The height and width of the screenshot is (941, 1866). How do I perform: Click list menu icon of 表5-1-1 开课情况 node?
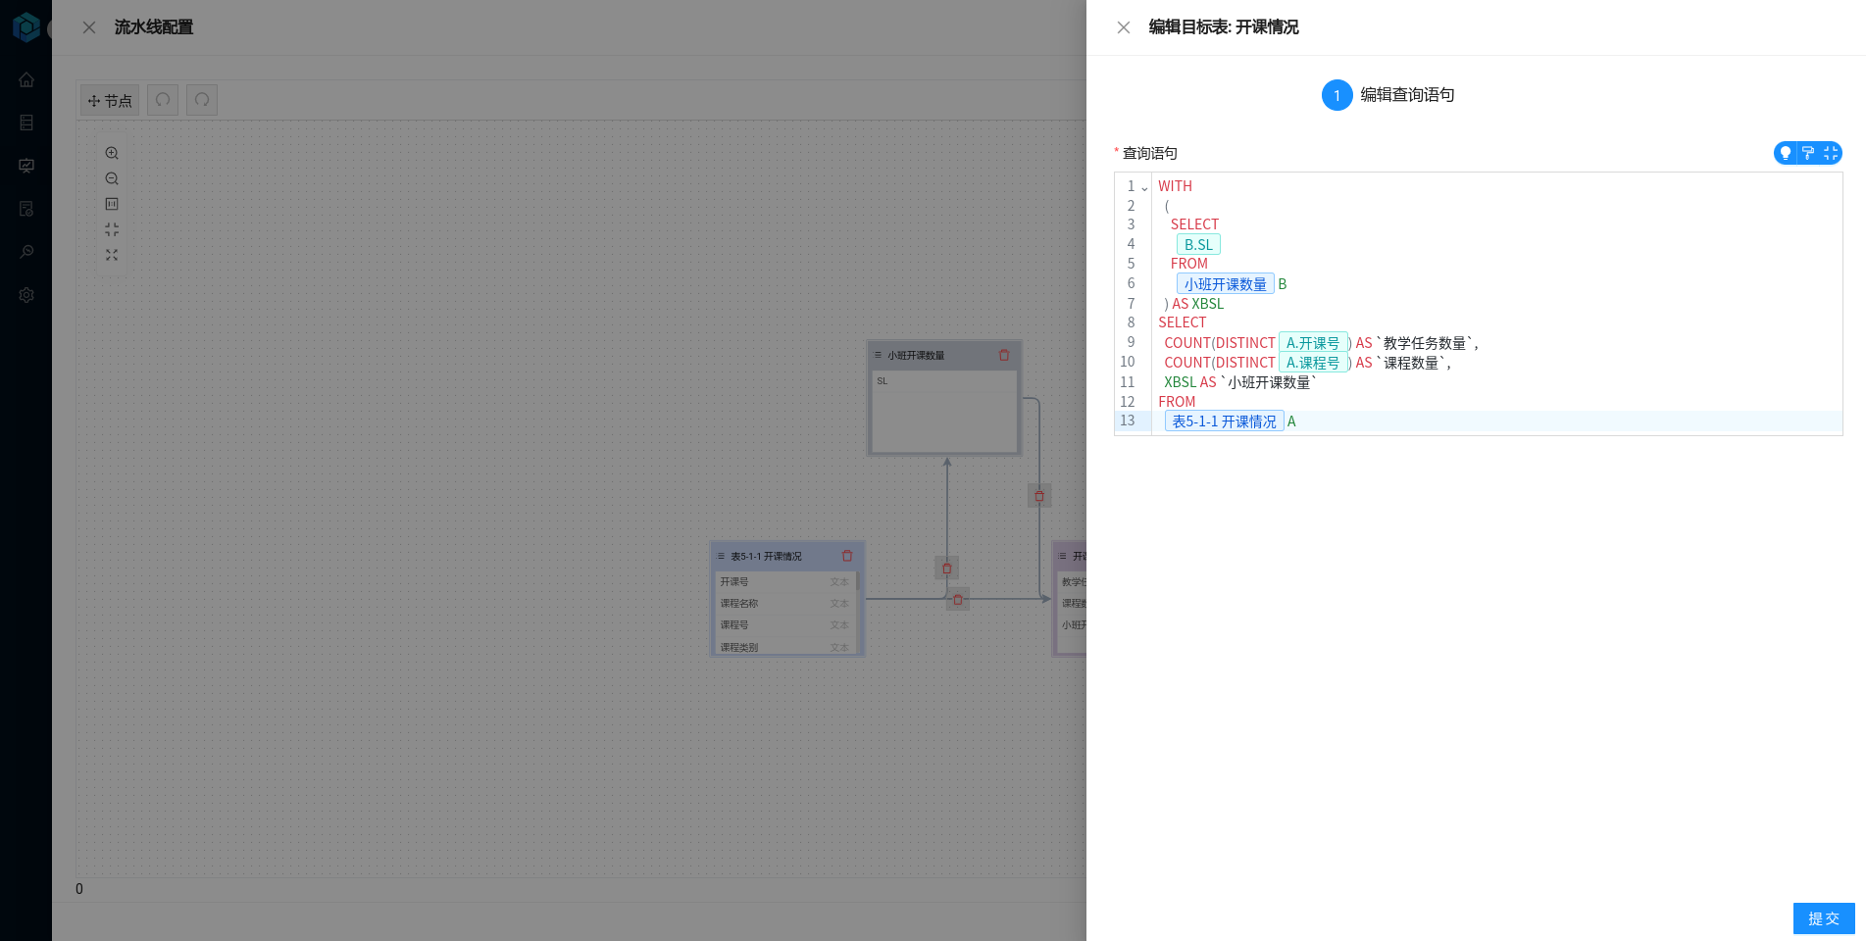click(x=721, y=556)
